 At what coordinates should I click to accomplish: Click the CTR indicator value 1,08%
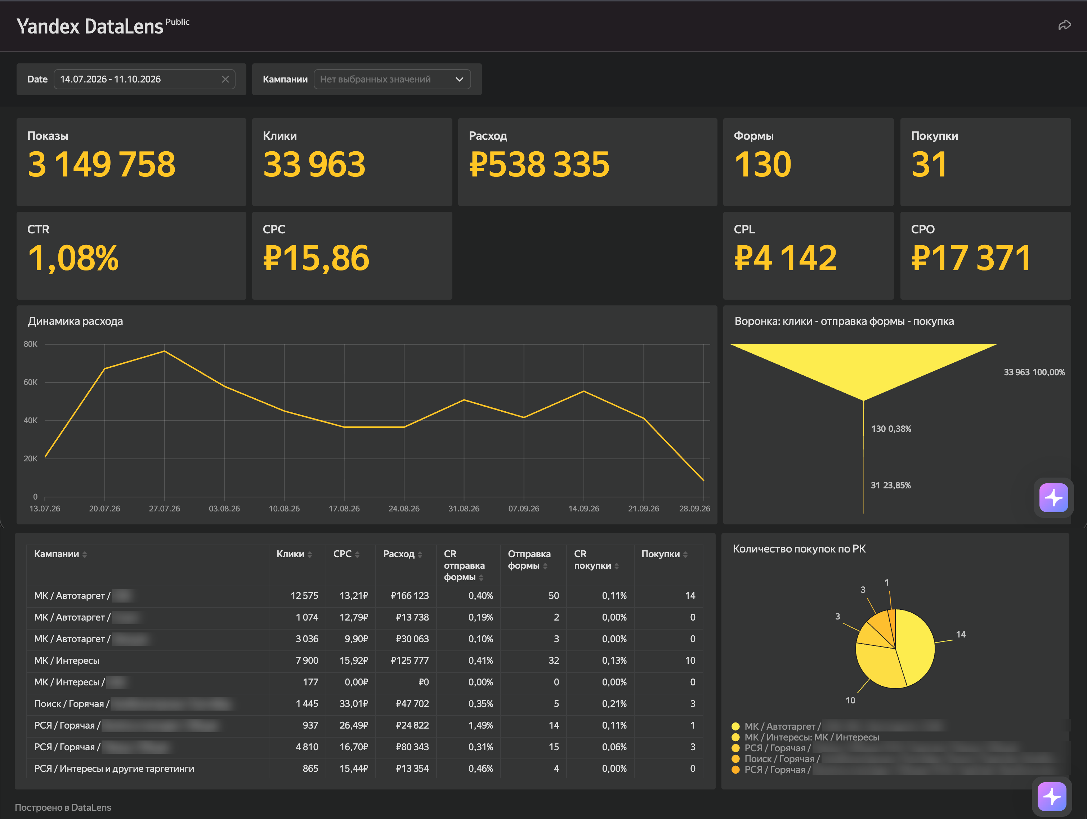pos(73,258)
